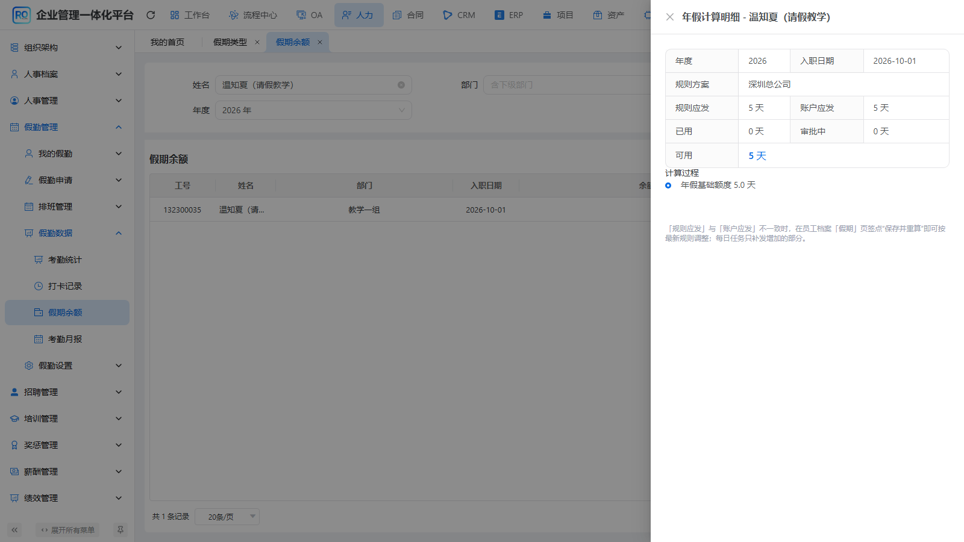Open the 工作台 top menu
Image resolution: width=964 pixels, height=542 pixels.
(190, 15)
